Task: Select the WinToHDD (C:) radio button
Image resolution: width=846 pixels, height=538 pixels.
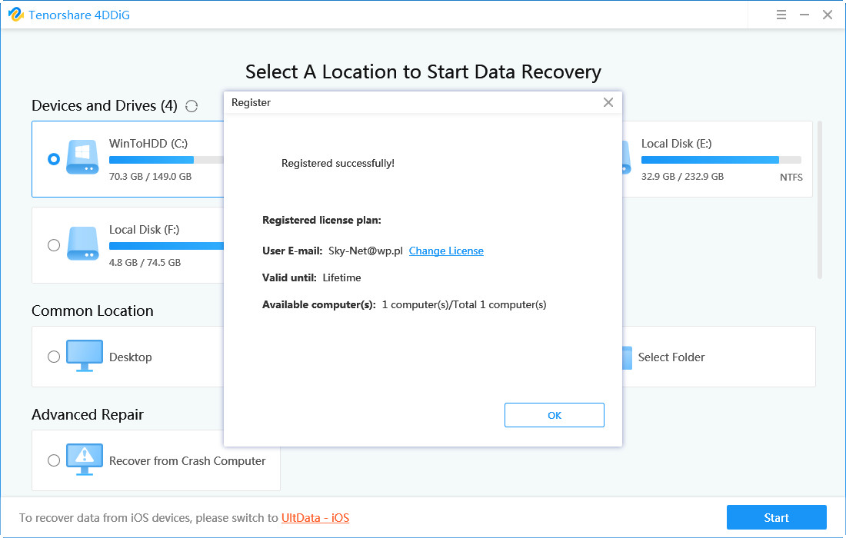Action: coord(53,159)
